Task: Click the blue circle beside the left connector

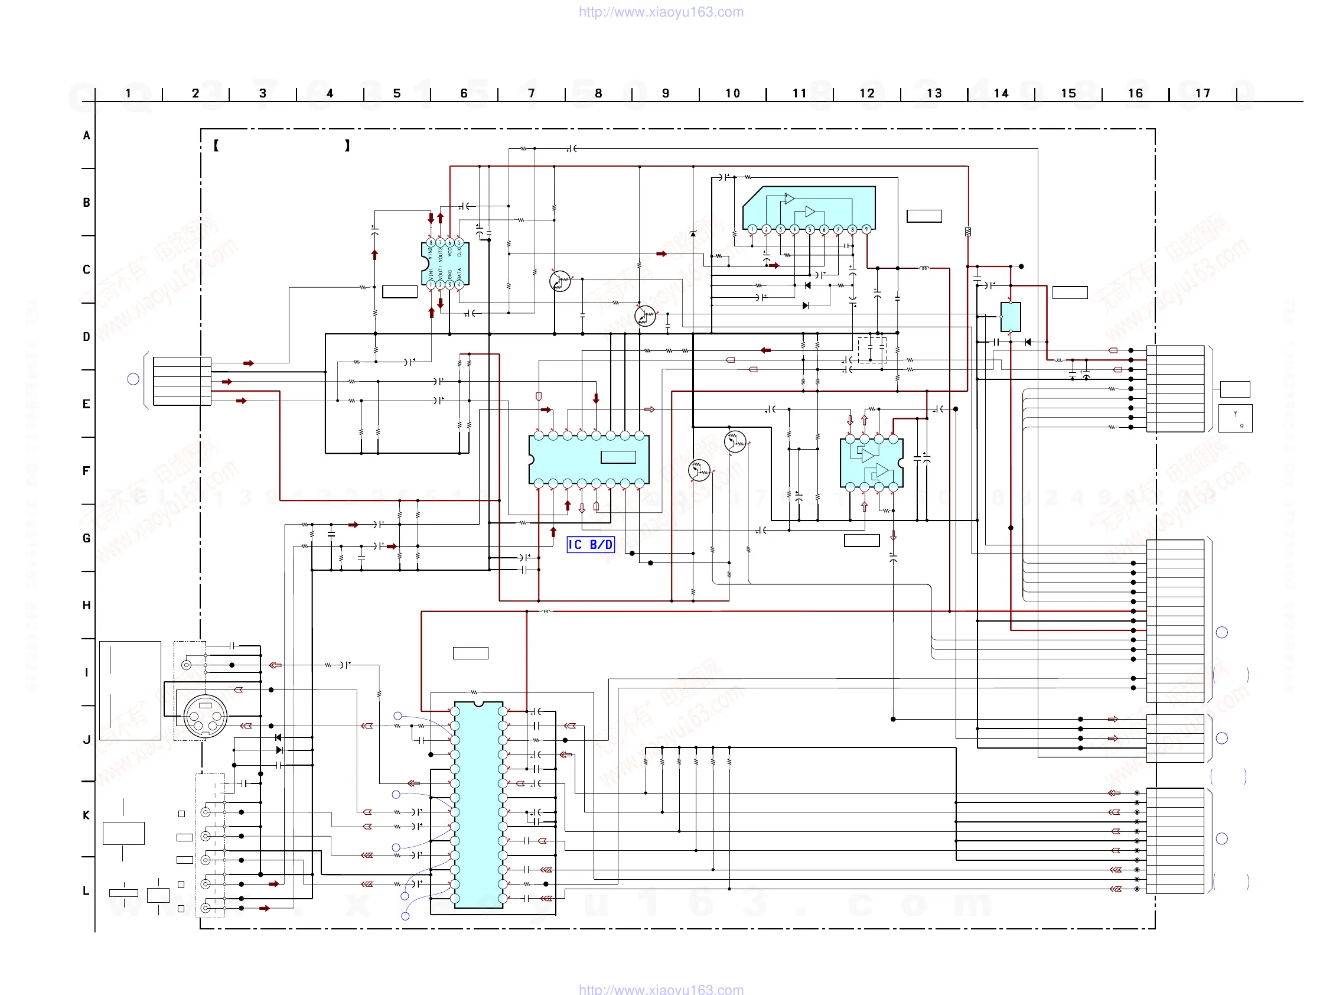Action: tap(133, 379)
